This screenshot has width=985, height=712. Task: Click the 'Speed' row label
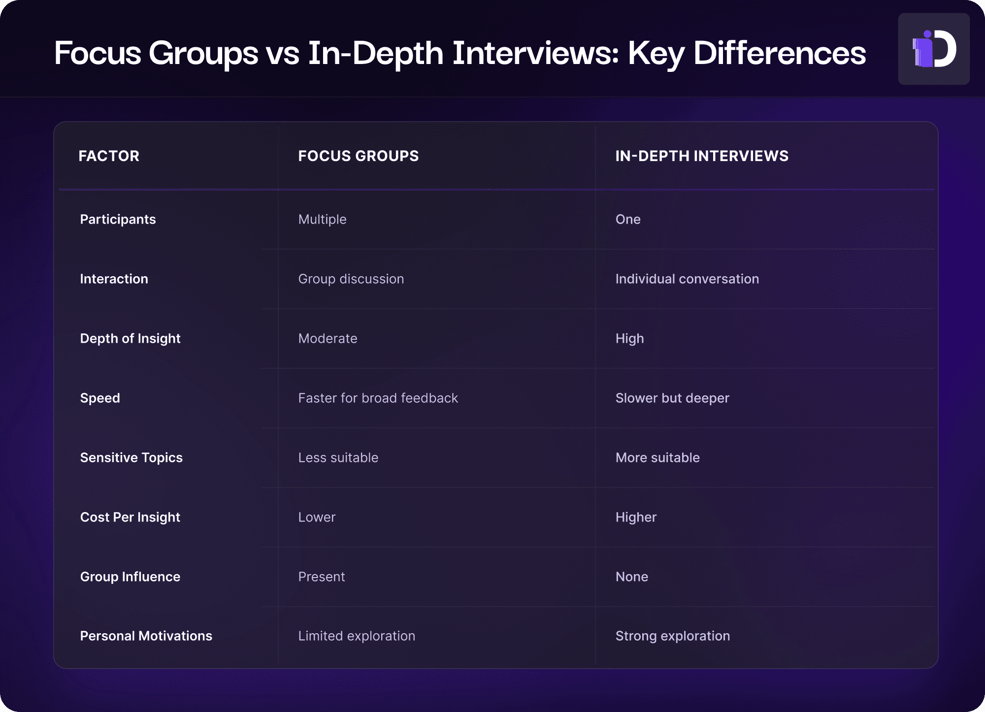click(100, 398)
